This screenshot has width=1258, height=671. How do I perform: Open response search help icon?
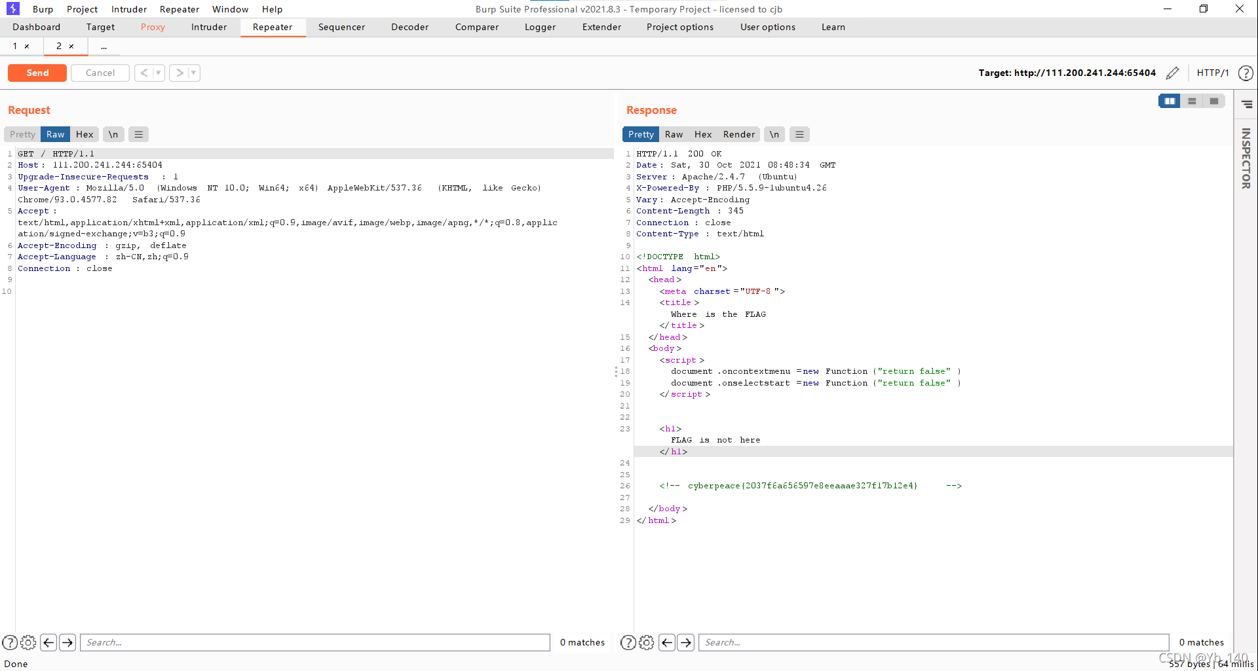point(628,642)
